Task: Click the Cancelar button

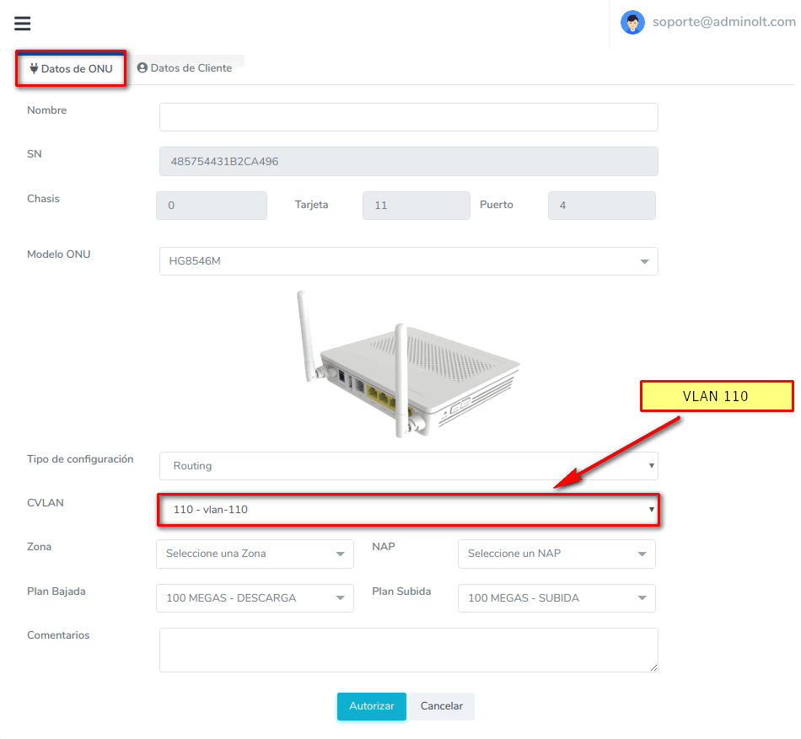Action: click(x=441, y=706)
